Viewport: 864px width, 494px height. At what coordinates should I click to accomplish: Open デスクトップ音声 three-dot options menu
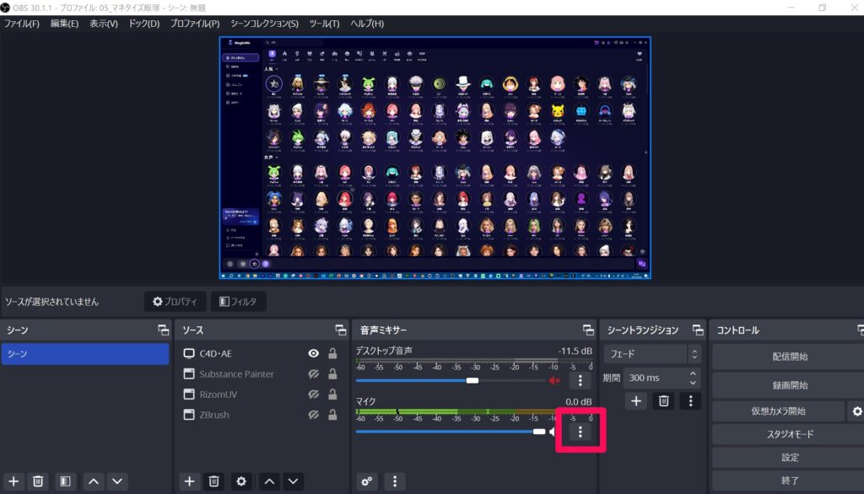(580, 380)
